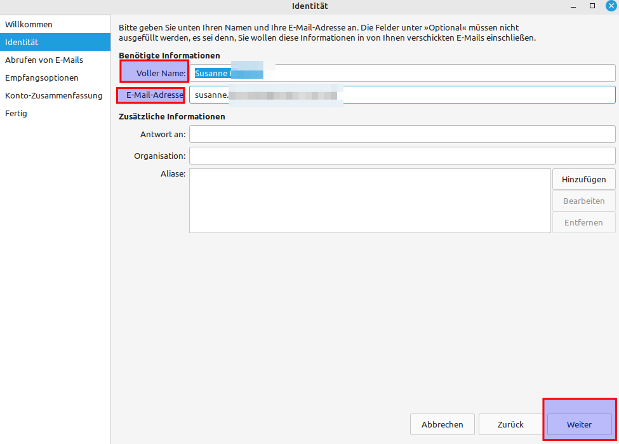Go to the Willkommen step in sidebar
Screen dimensions: 619x444
point(29,24)
